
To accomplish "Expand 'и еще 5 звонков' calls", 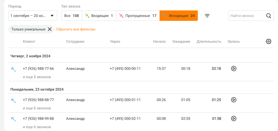I will pyautogui.click(x=37, y=77).
